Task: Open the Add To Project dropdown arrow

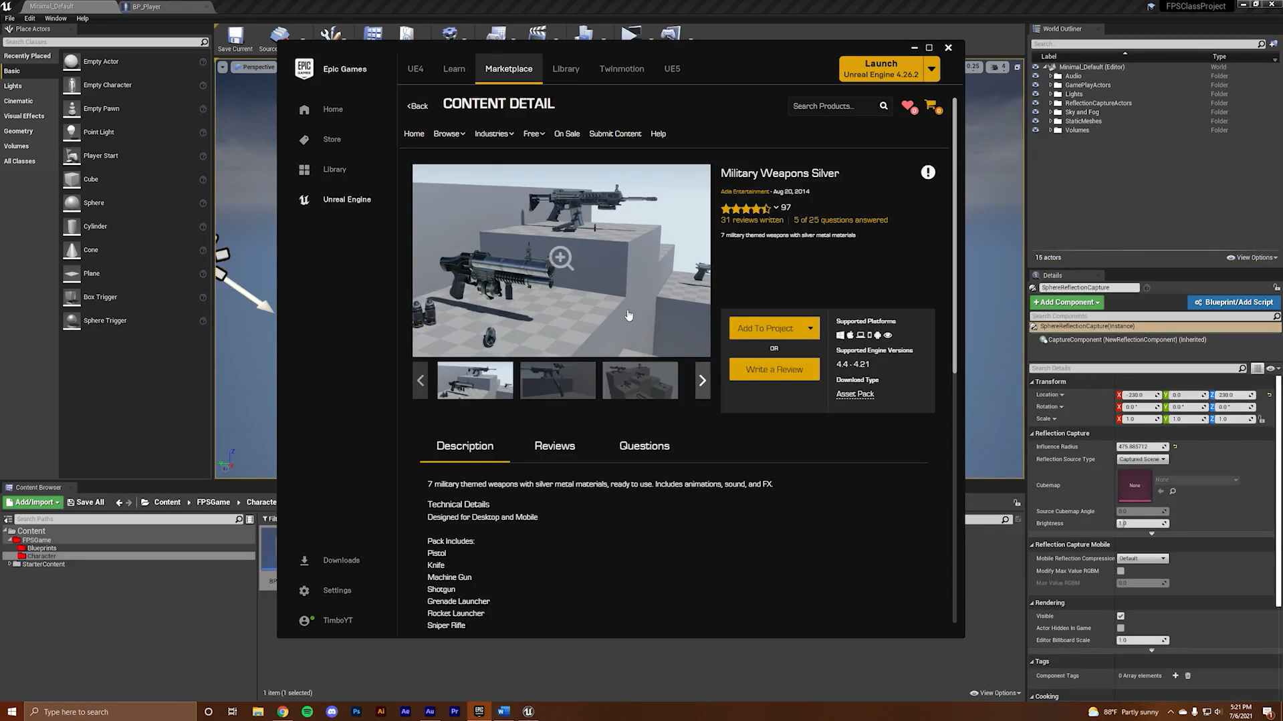Action: click(810, 328)
